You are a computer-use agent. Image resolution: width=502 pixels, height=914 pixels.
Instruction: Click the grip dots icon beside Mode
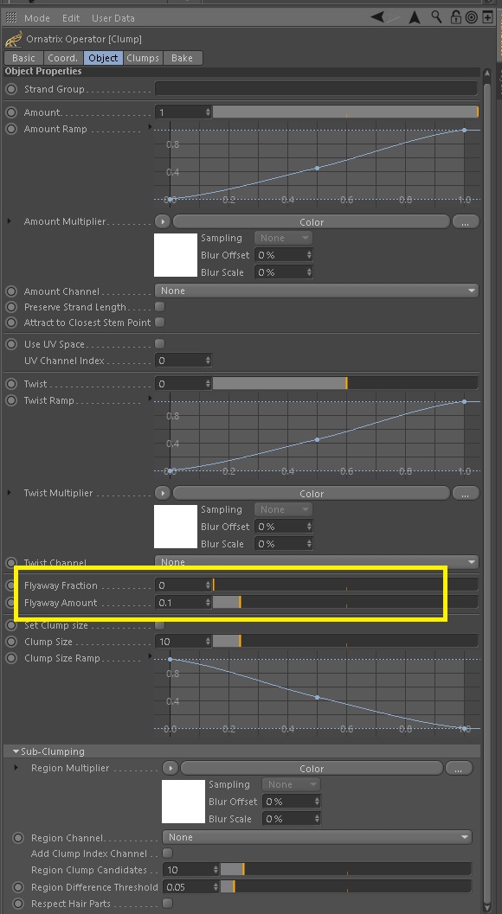coord(11,17)
